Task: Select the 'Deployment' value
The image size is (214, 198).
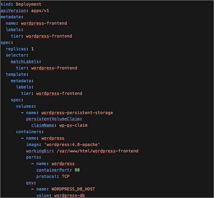Action: point(29,4)
